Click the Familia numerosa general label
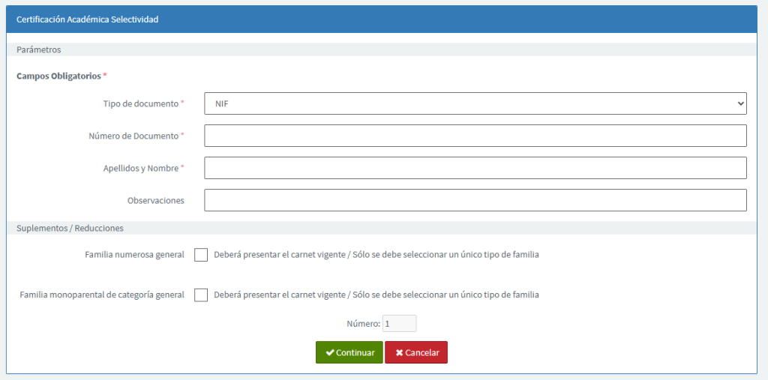The image size is (768, 380). 135,255
